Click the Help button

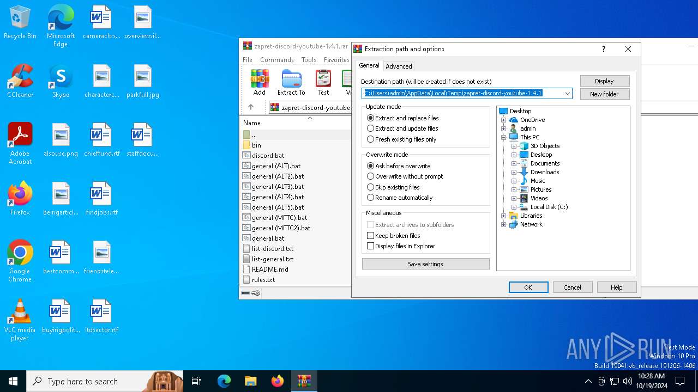tap(617, 287)
